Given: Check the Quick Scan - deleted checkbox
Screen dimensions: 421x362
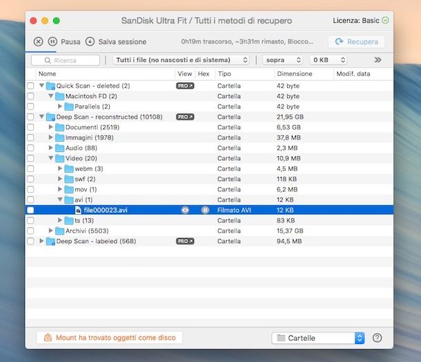Looking at the screenshot, I should point(30,86).
